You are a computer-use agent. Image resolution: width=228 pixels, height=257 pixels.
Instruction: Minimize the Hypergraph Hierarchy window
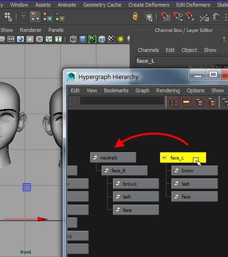click(x=198, y=75)
